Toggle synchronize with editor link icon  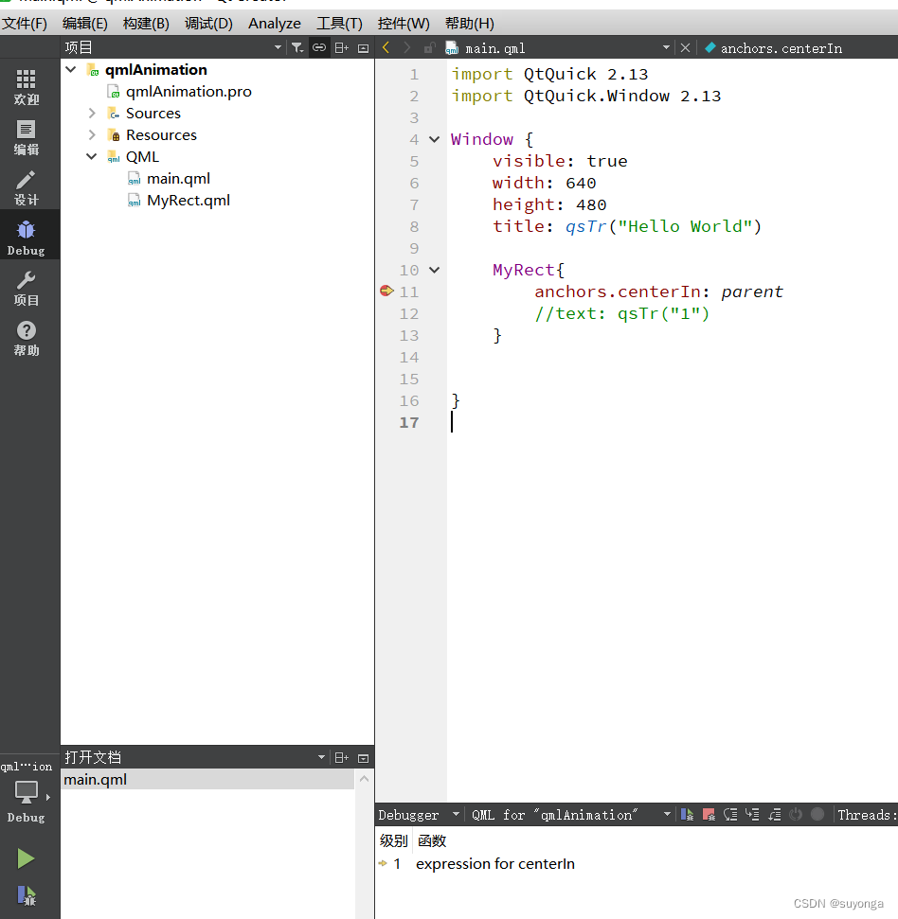click(x=319, y=47)
